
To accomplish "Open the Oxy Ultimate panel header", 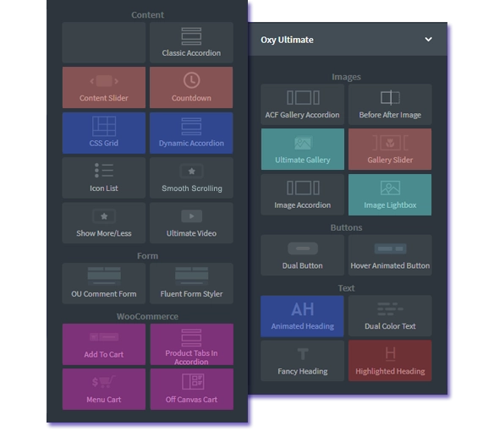I will coord(348,39).
